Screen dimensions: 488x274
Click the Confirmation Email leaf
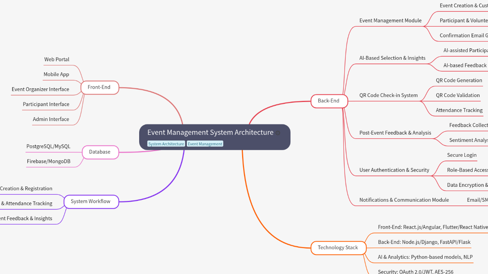click(x=464, y=35)
